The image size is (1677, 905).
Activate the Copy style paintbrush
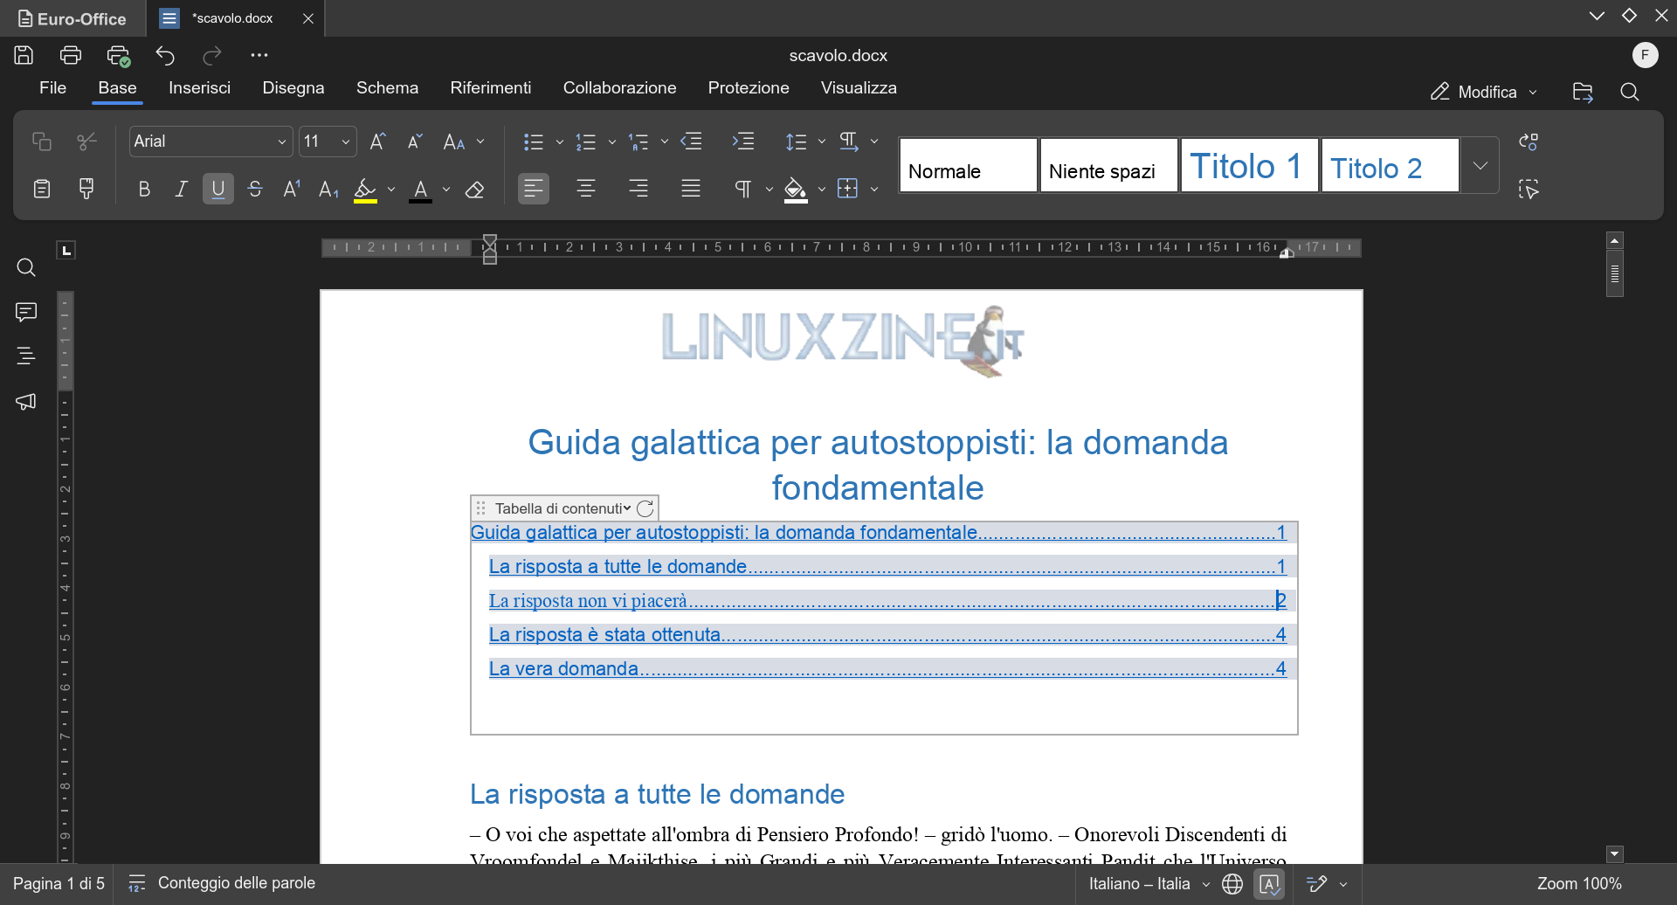[86, 189]
